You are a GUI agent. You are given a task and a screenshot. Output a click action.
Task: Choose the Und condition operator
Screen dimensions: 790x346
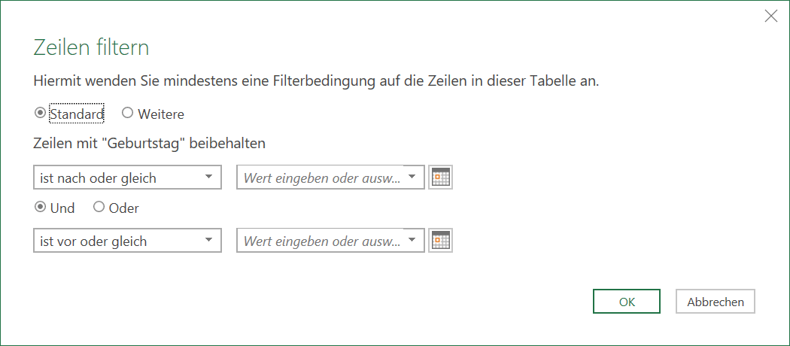[x=39, y=207]
